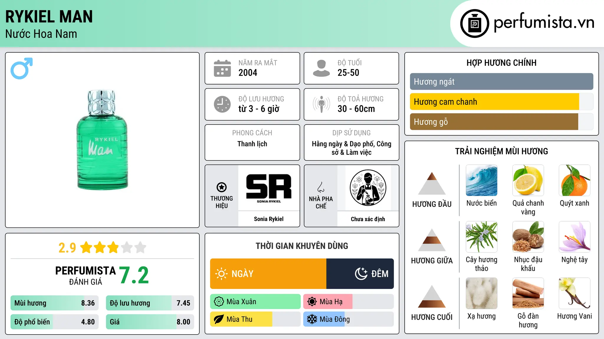Select the Nhục đậu khấu nutmeg thumbnail

pos(528,237)
